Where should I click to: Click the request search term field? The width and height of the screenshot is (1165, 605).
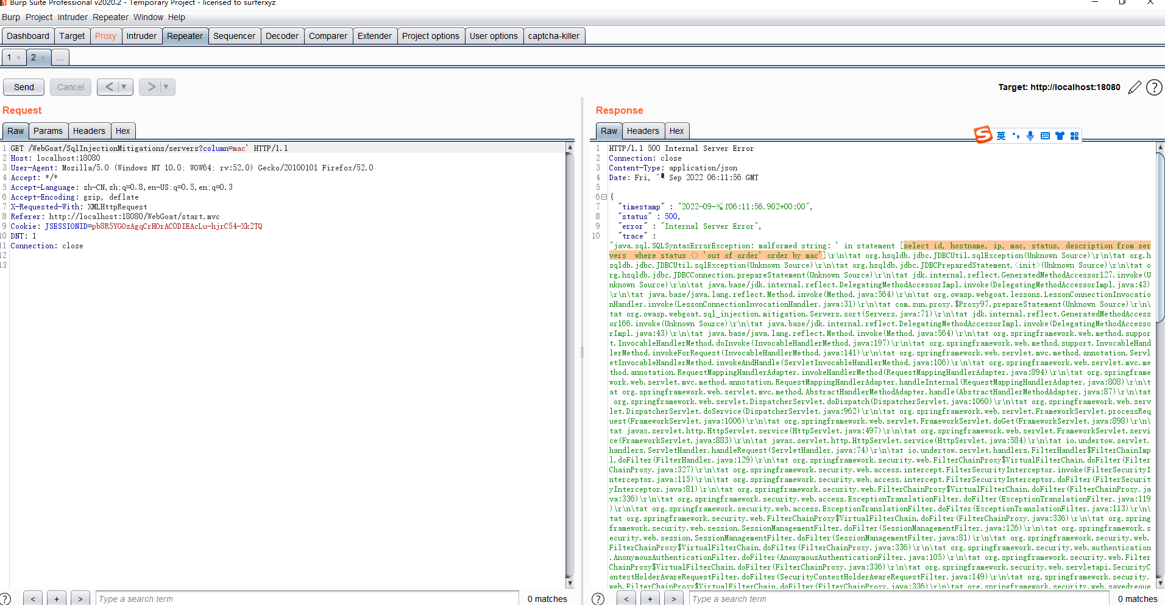(307, 599)
